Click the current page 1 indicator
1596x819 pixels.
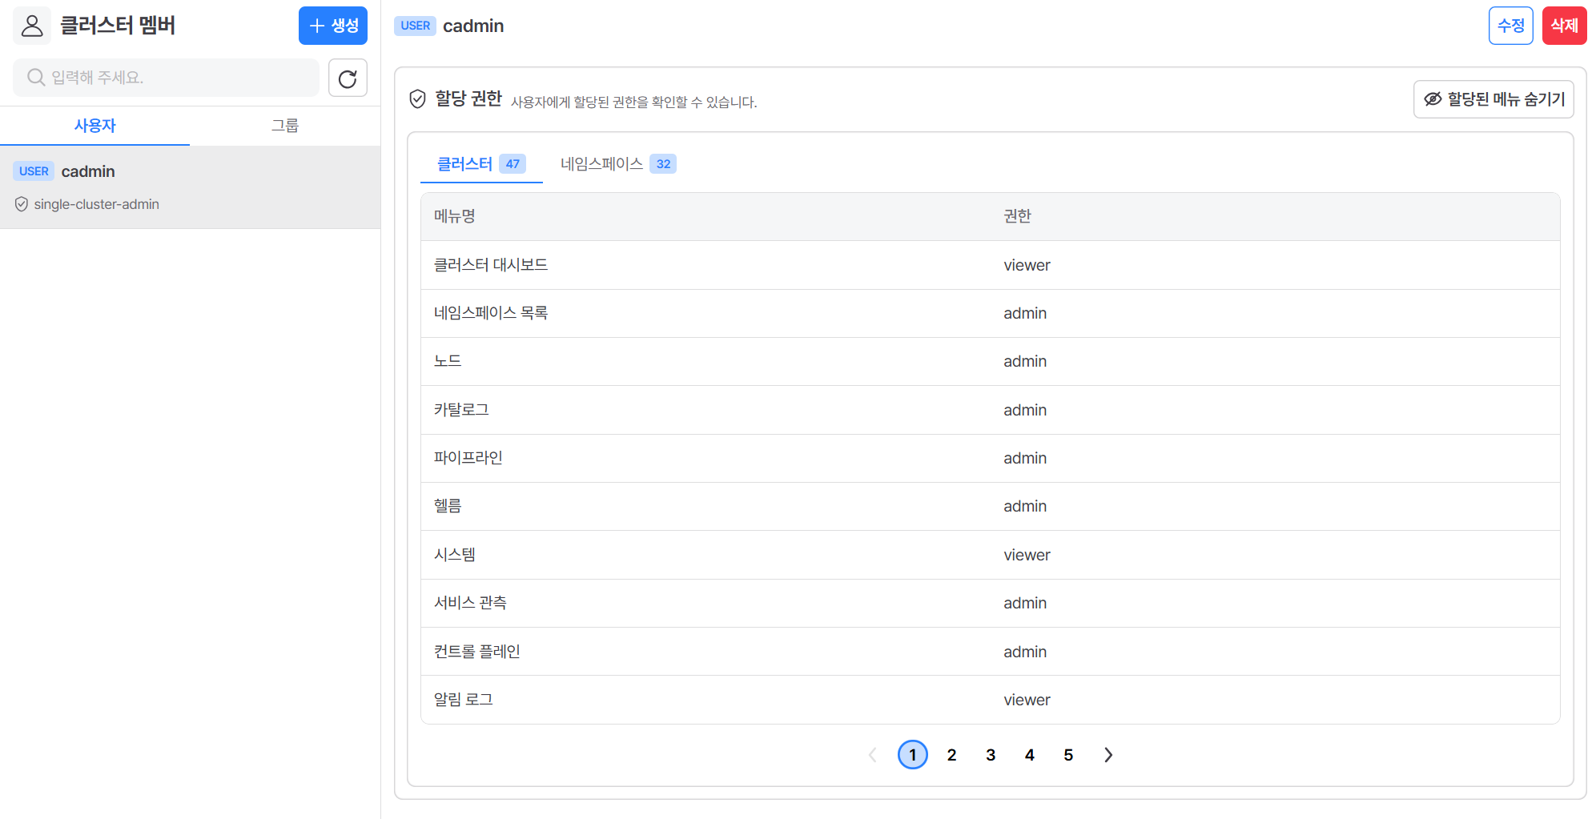tap(913, 755)
